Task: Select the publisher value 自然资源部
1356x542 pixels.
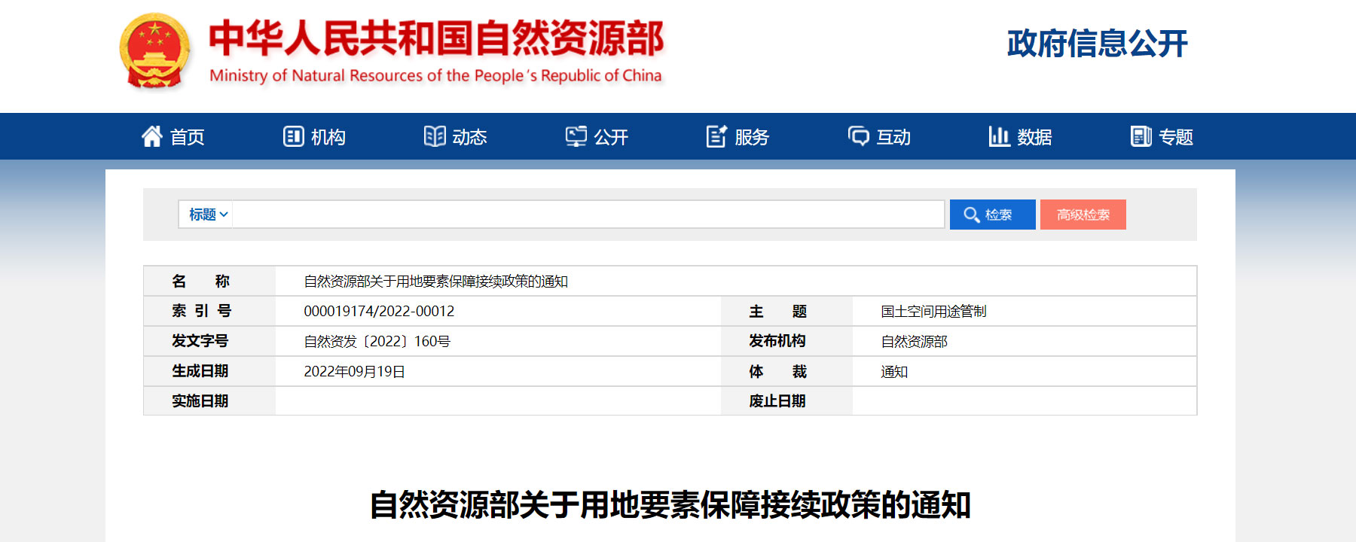Action: pos(914,341)
